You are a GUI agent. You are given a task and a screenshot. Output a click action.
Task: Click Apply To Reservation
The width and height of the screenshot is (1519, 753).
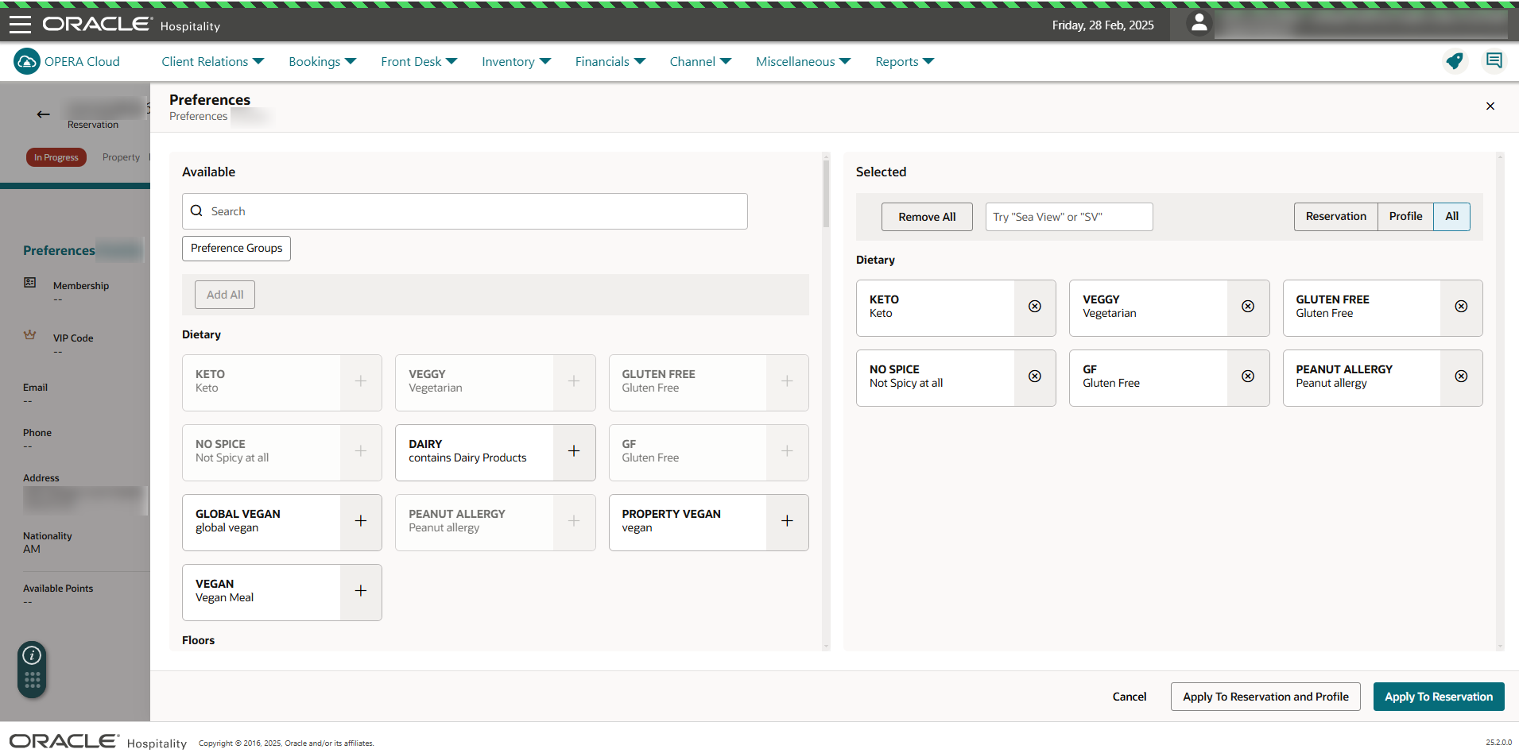pyautogui.click(x=1439, y=697)
